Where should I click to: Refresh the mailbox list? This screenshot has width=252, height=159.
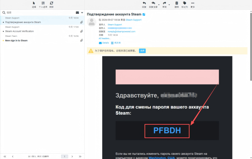pyautogui.click(x=51, y=5)
